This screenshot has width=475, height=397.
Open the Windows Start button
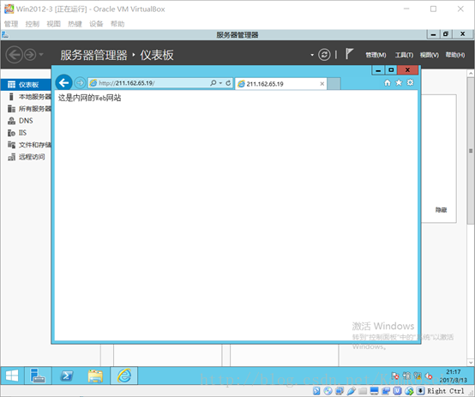click(x=12, y=376)
